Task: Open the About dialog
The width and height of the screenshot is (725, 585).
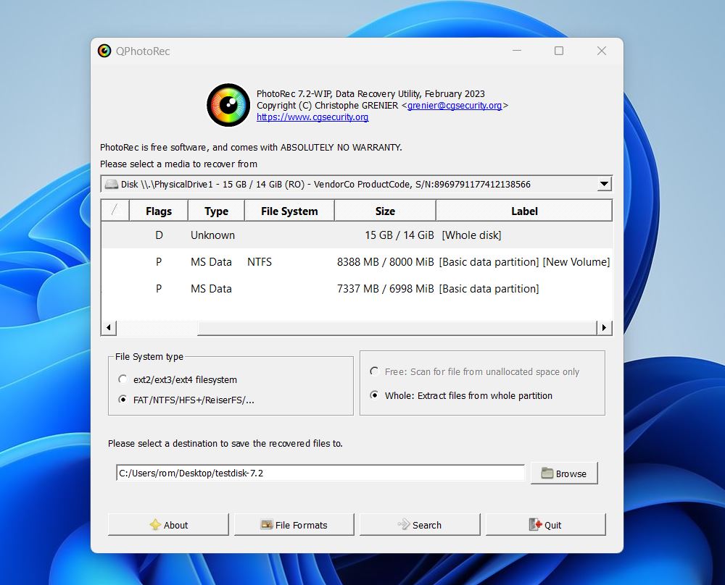Action: pyautogui.click(x=168, y=524)
